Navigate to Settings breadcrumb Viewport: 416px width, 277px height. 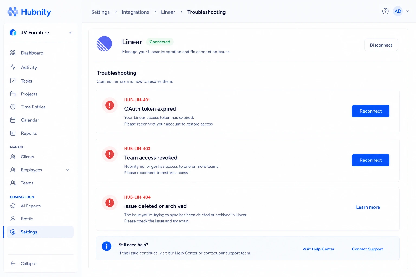click(100, 12)
